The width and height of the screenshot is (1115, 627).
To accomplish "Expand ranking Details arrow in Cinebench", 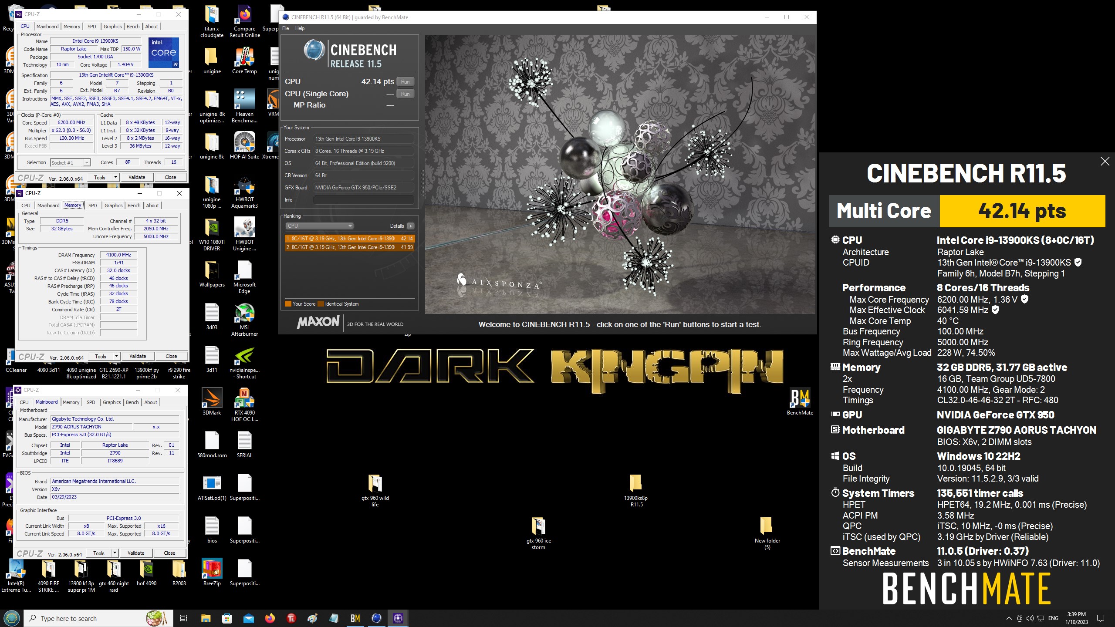I will point(410,226).
